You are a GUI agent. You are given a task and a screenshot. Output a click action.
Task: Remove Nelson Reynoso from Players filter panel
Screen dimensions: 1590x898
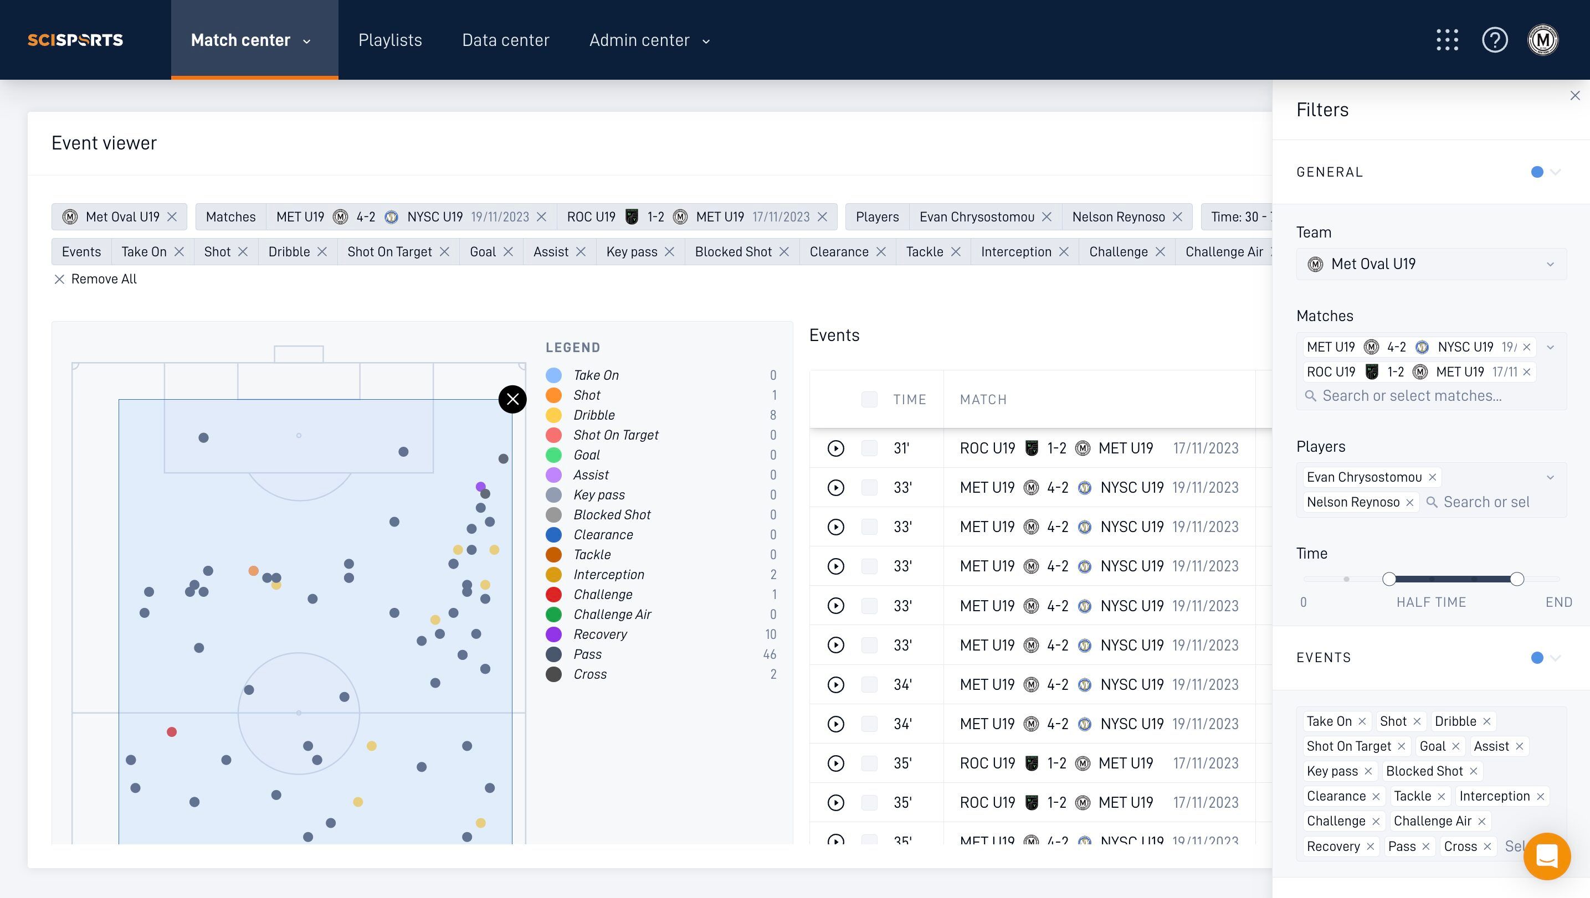[x=1410, y=503]
